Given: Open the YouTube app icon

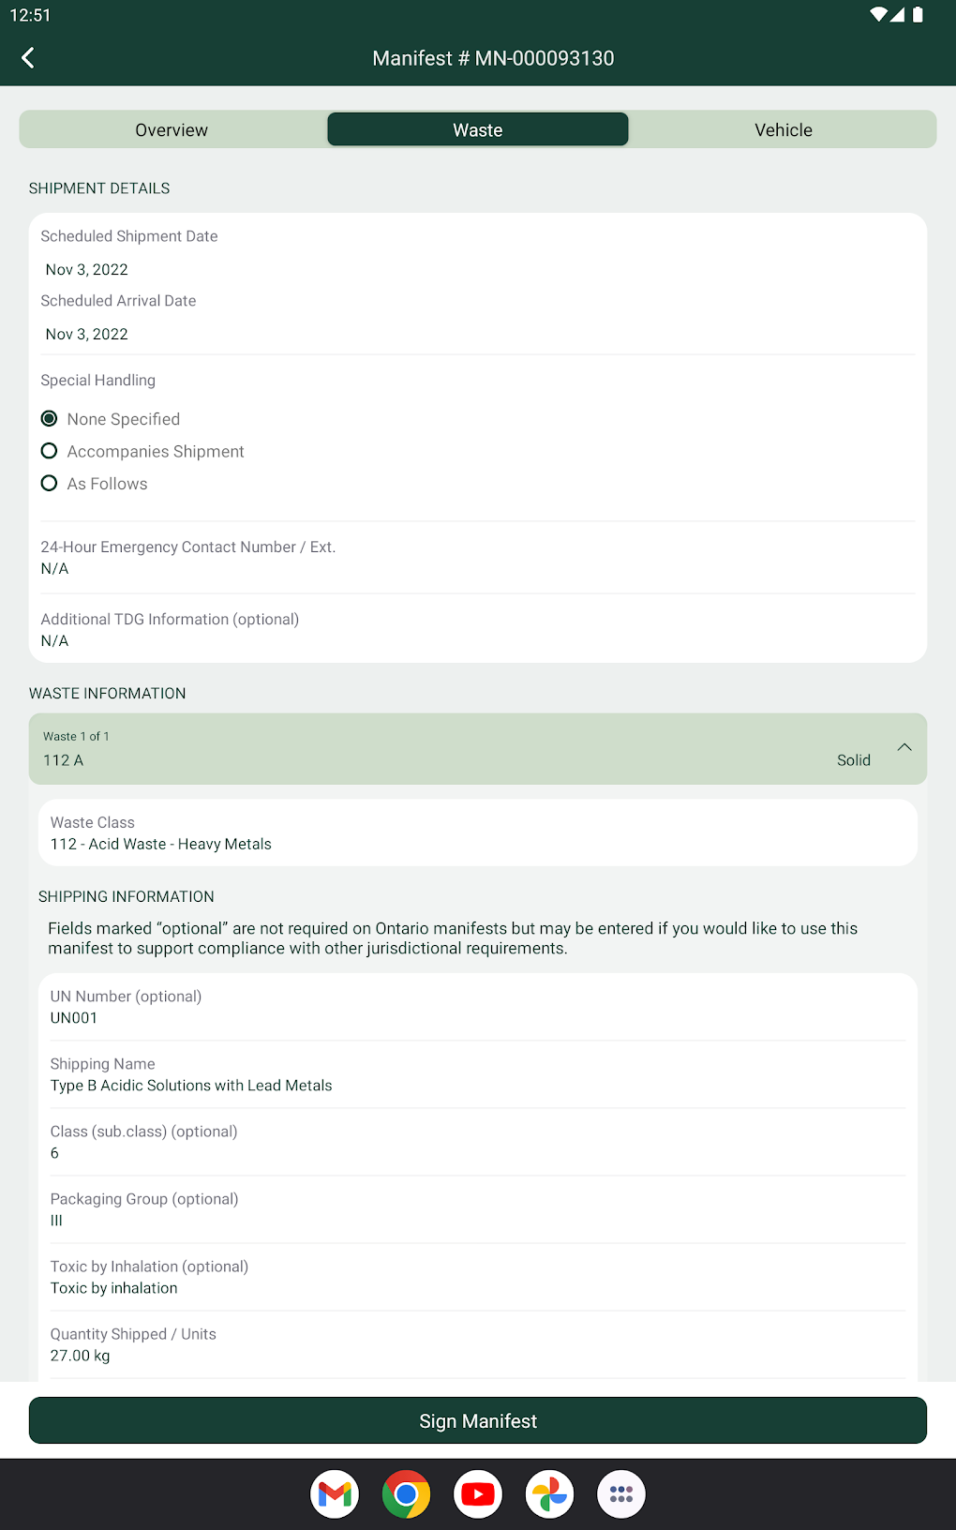Looking at the screenshot, I should pos(478,1493).
